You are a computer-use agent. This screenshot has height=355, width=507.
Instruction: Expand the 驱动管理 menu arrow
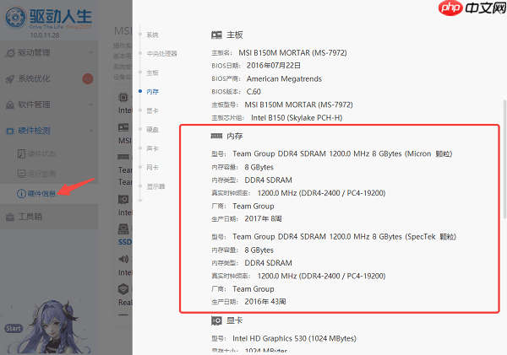point(90,53)
